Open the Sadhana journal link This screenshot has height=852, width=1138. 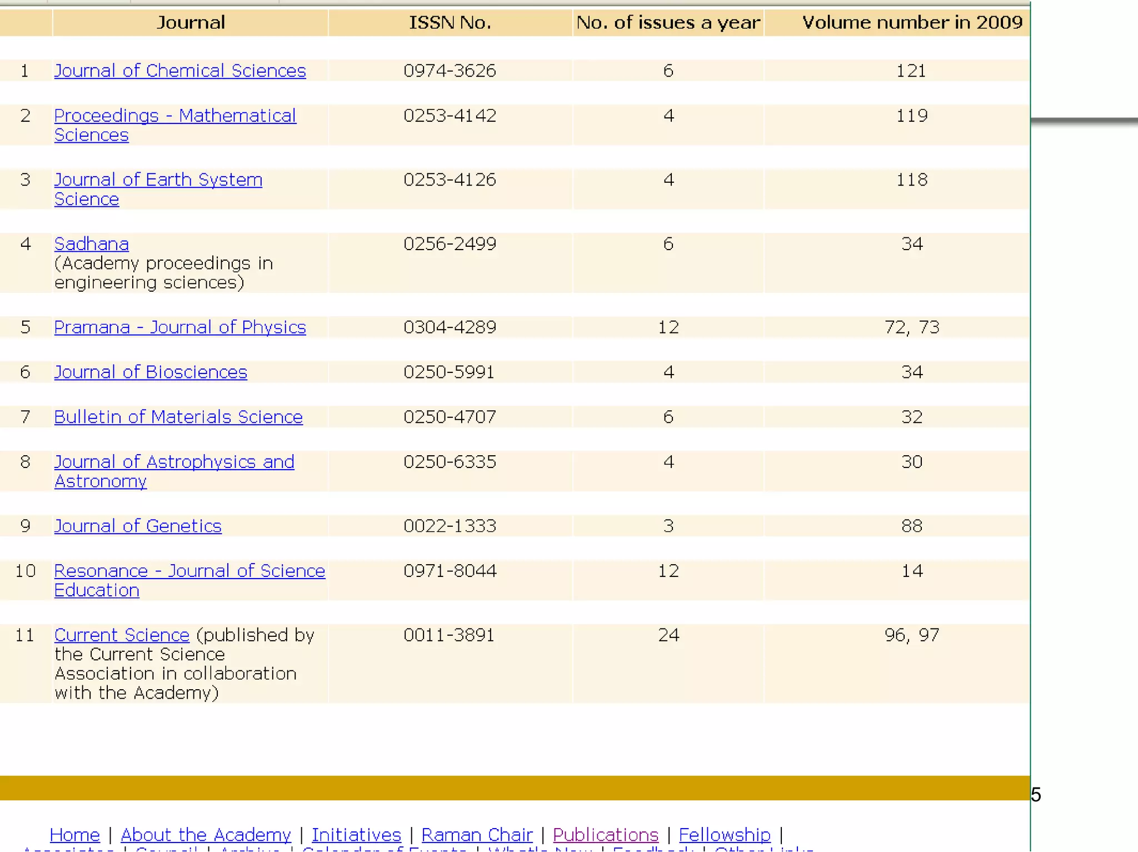coord(91,244)
